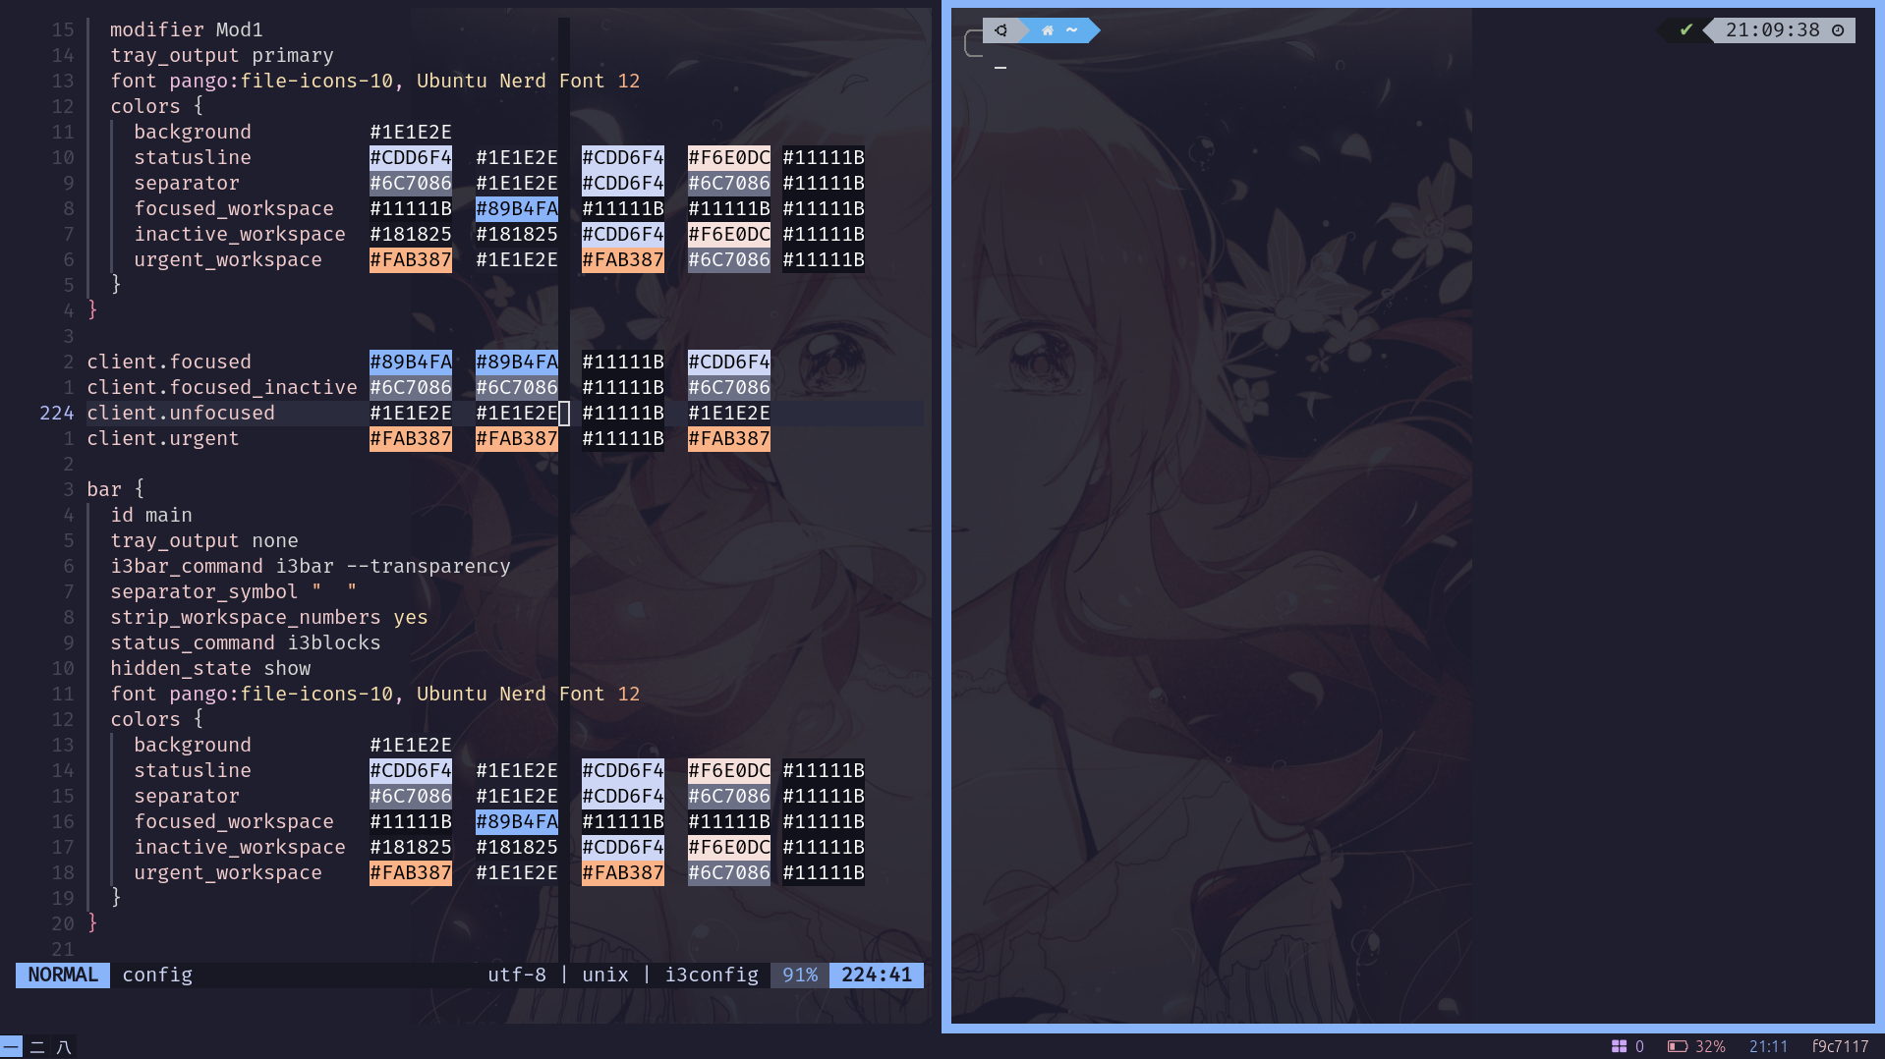Click the NORMAL mode indicator in the statusline

point(63,975)
